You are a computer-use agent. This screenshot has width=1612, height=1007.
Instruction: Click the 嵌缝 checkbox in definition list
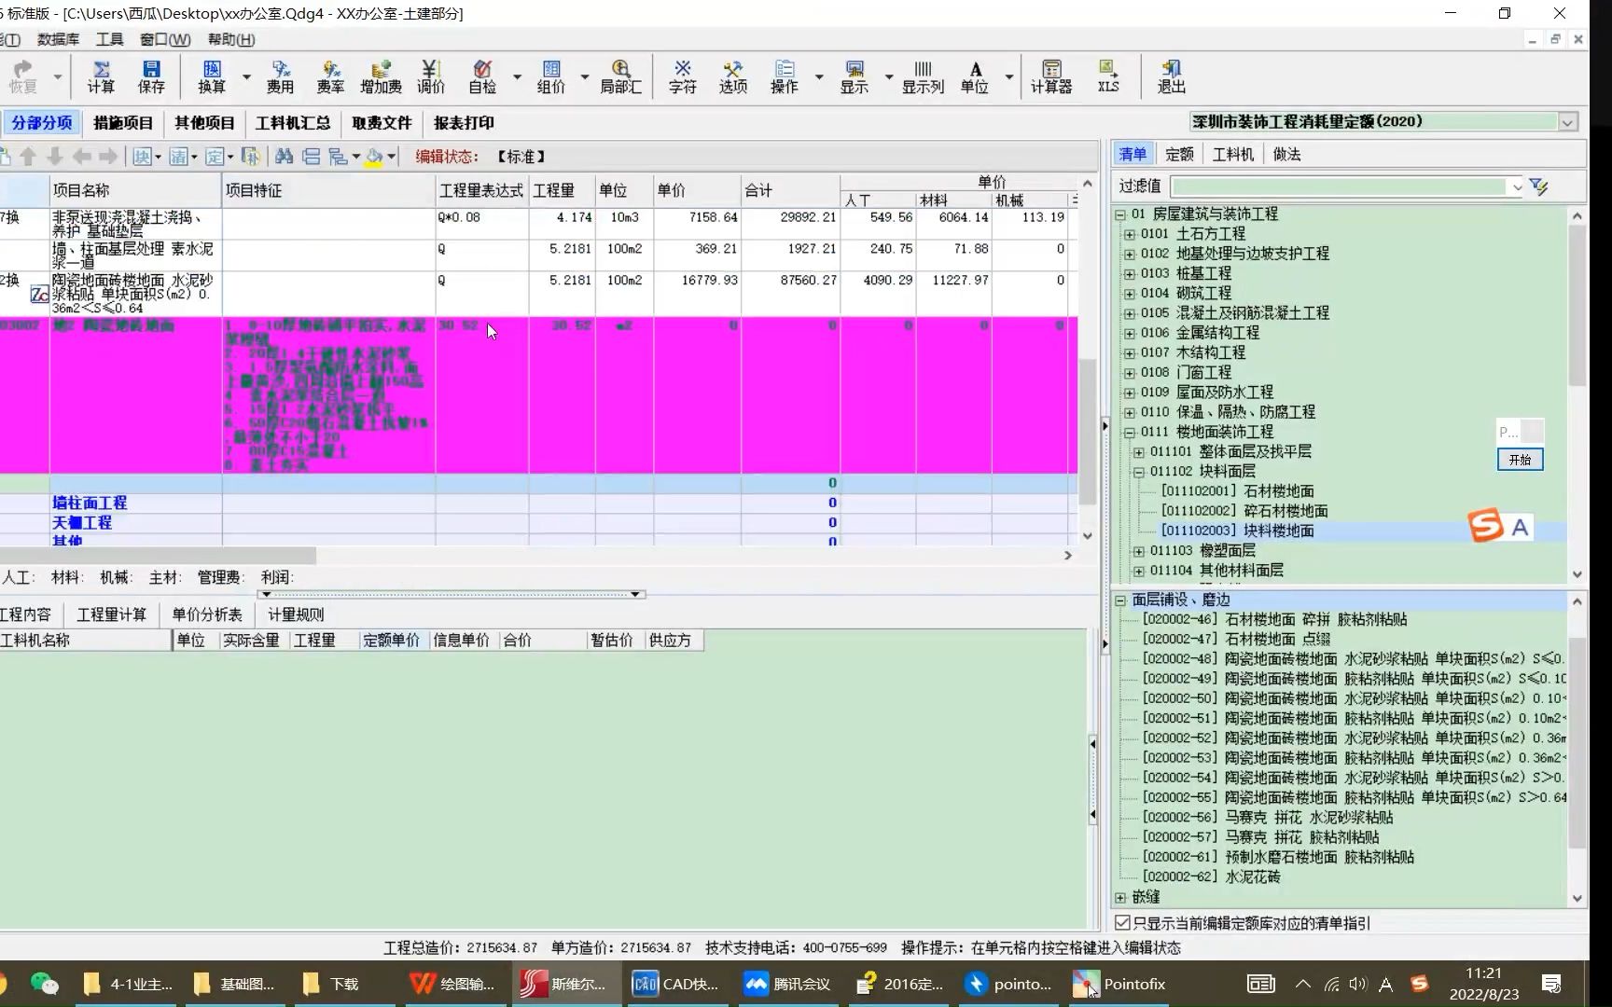[x=1119, y=897]
